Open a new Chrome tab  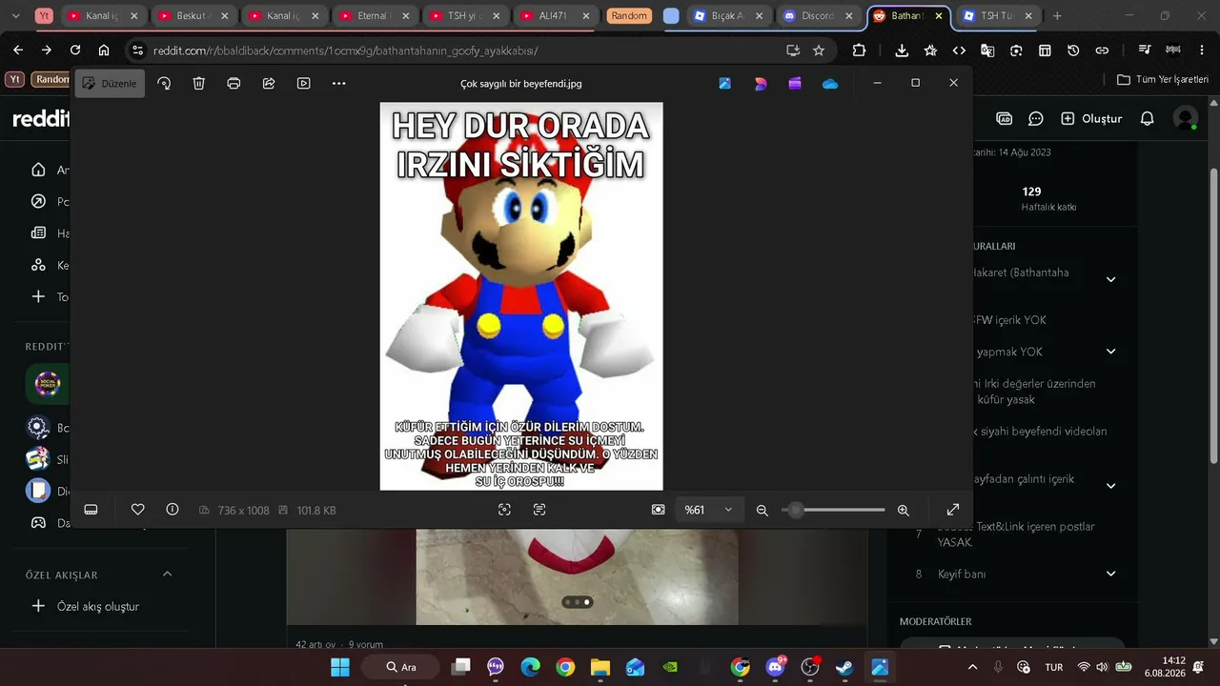[x=1057, y=16]
